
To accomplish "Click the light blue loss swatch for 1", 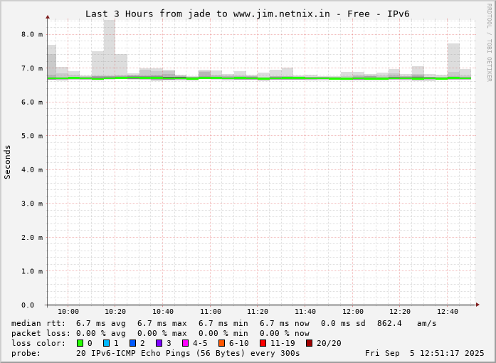I will [106, 343].
